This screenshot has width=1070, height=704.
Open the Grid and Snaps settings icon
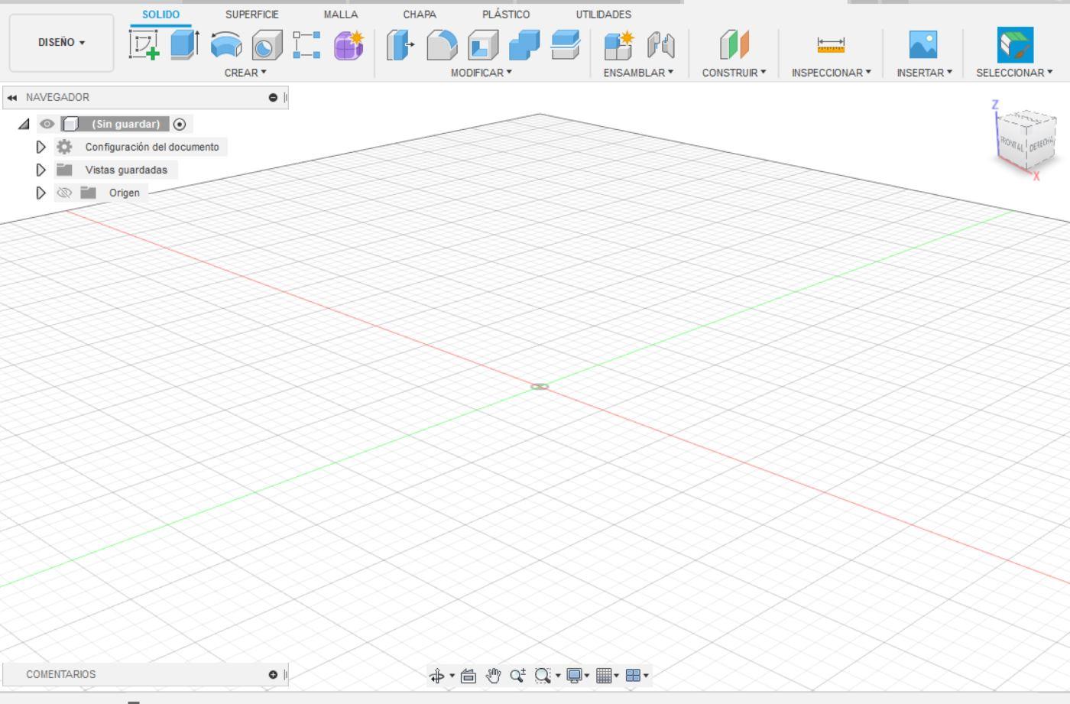pyautogui.click(x=604, y=676)
